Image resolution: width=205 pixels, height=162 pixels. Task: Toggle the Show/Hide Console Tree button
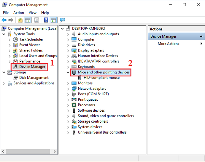click(x=28, y=20)
